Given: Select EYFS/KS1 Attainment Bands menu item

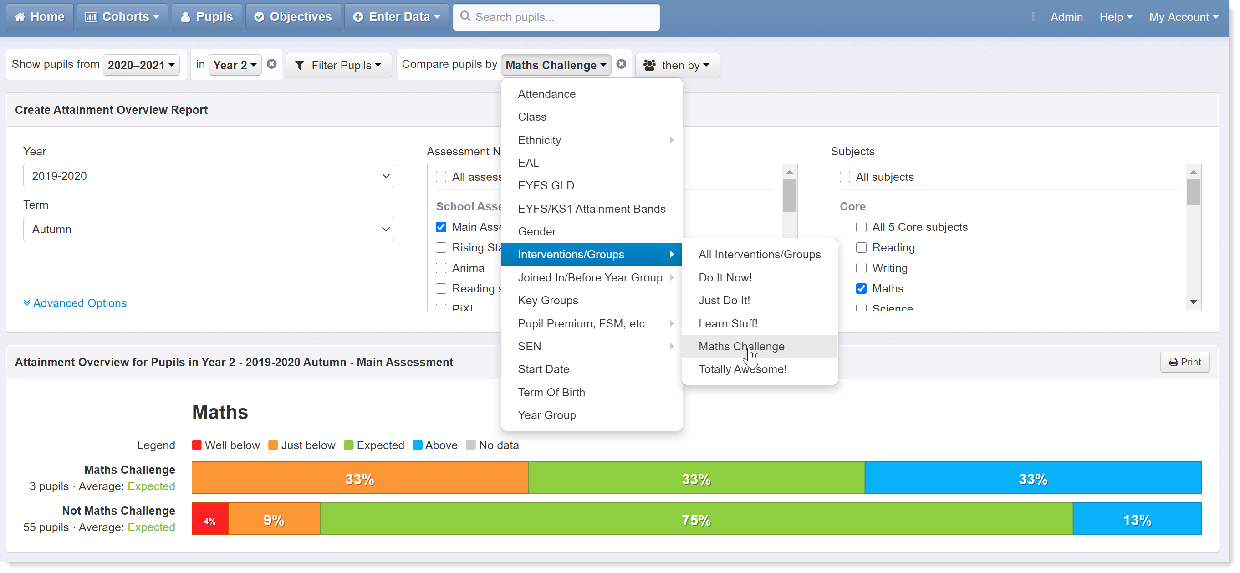Looking at the screenshot, I should click(x=592, y=209).
